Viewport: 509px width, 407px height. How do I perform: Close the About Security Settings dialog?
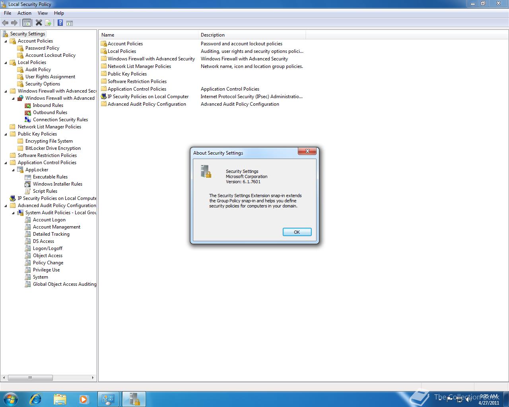pos(307,151)
